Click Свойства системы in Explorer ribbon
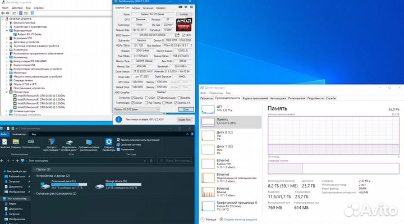The height and width of the screenshot is (224, 404). coord(129,145)
